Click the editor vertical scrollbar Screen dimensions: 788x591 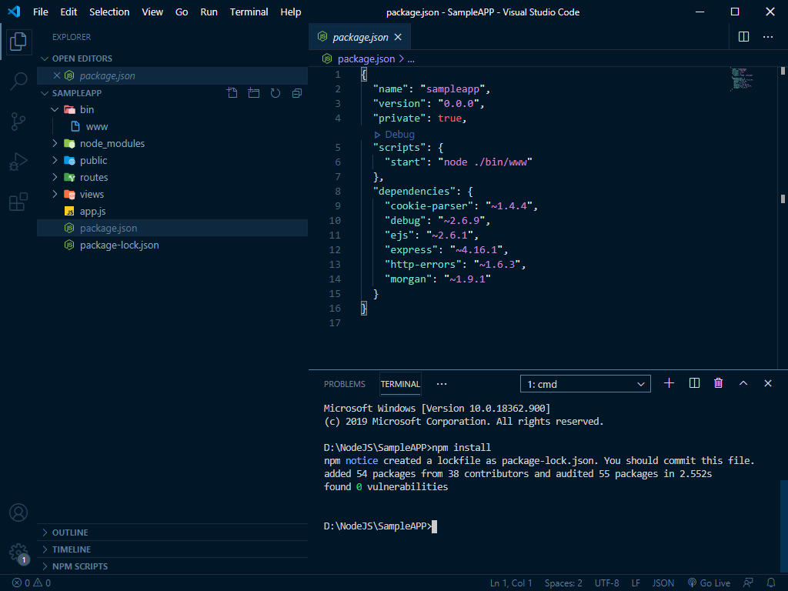tap(783, 218)
